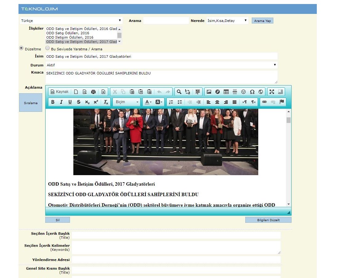Click the İsim input field
Viewport: 339px width, 278px height.
(161, 56)
